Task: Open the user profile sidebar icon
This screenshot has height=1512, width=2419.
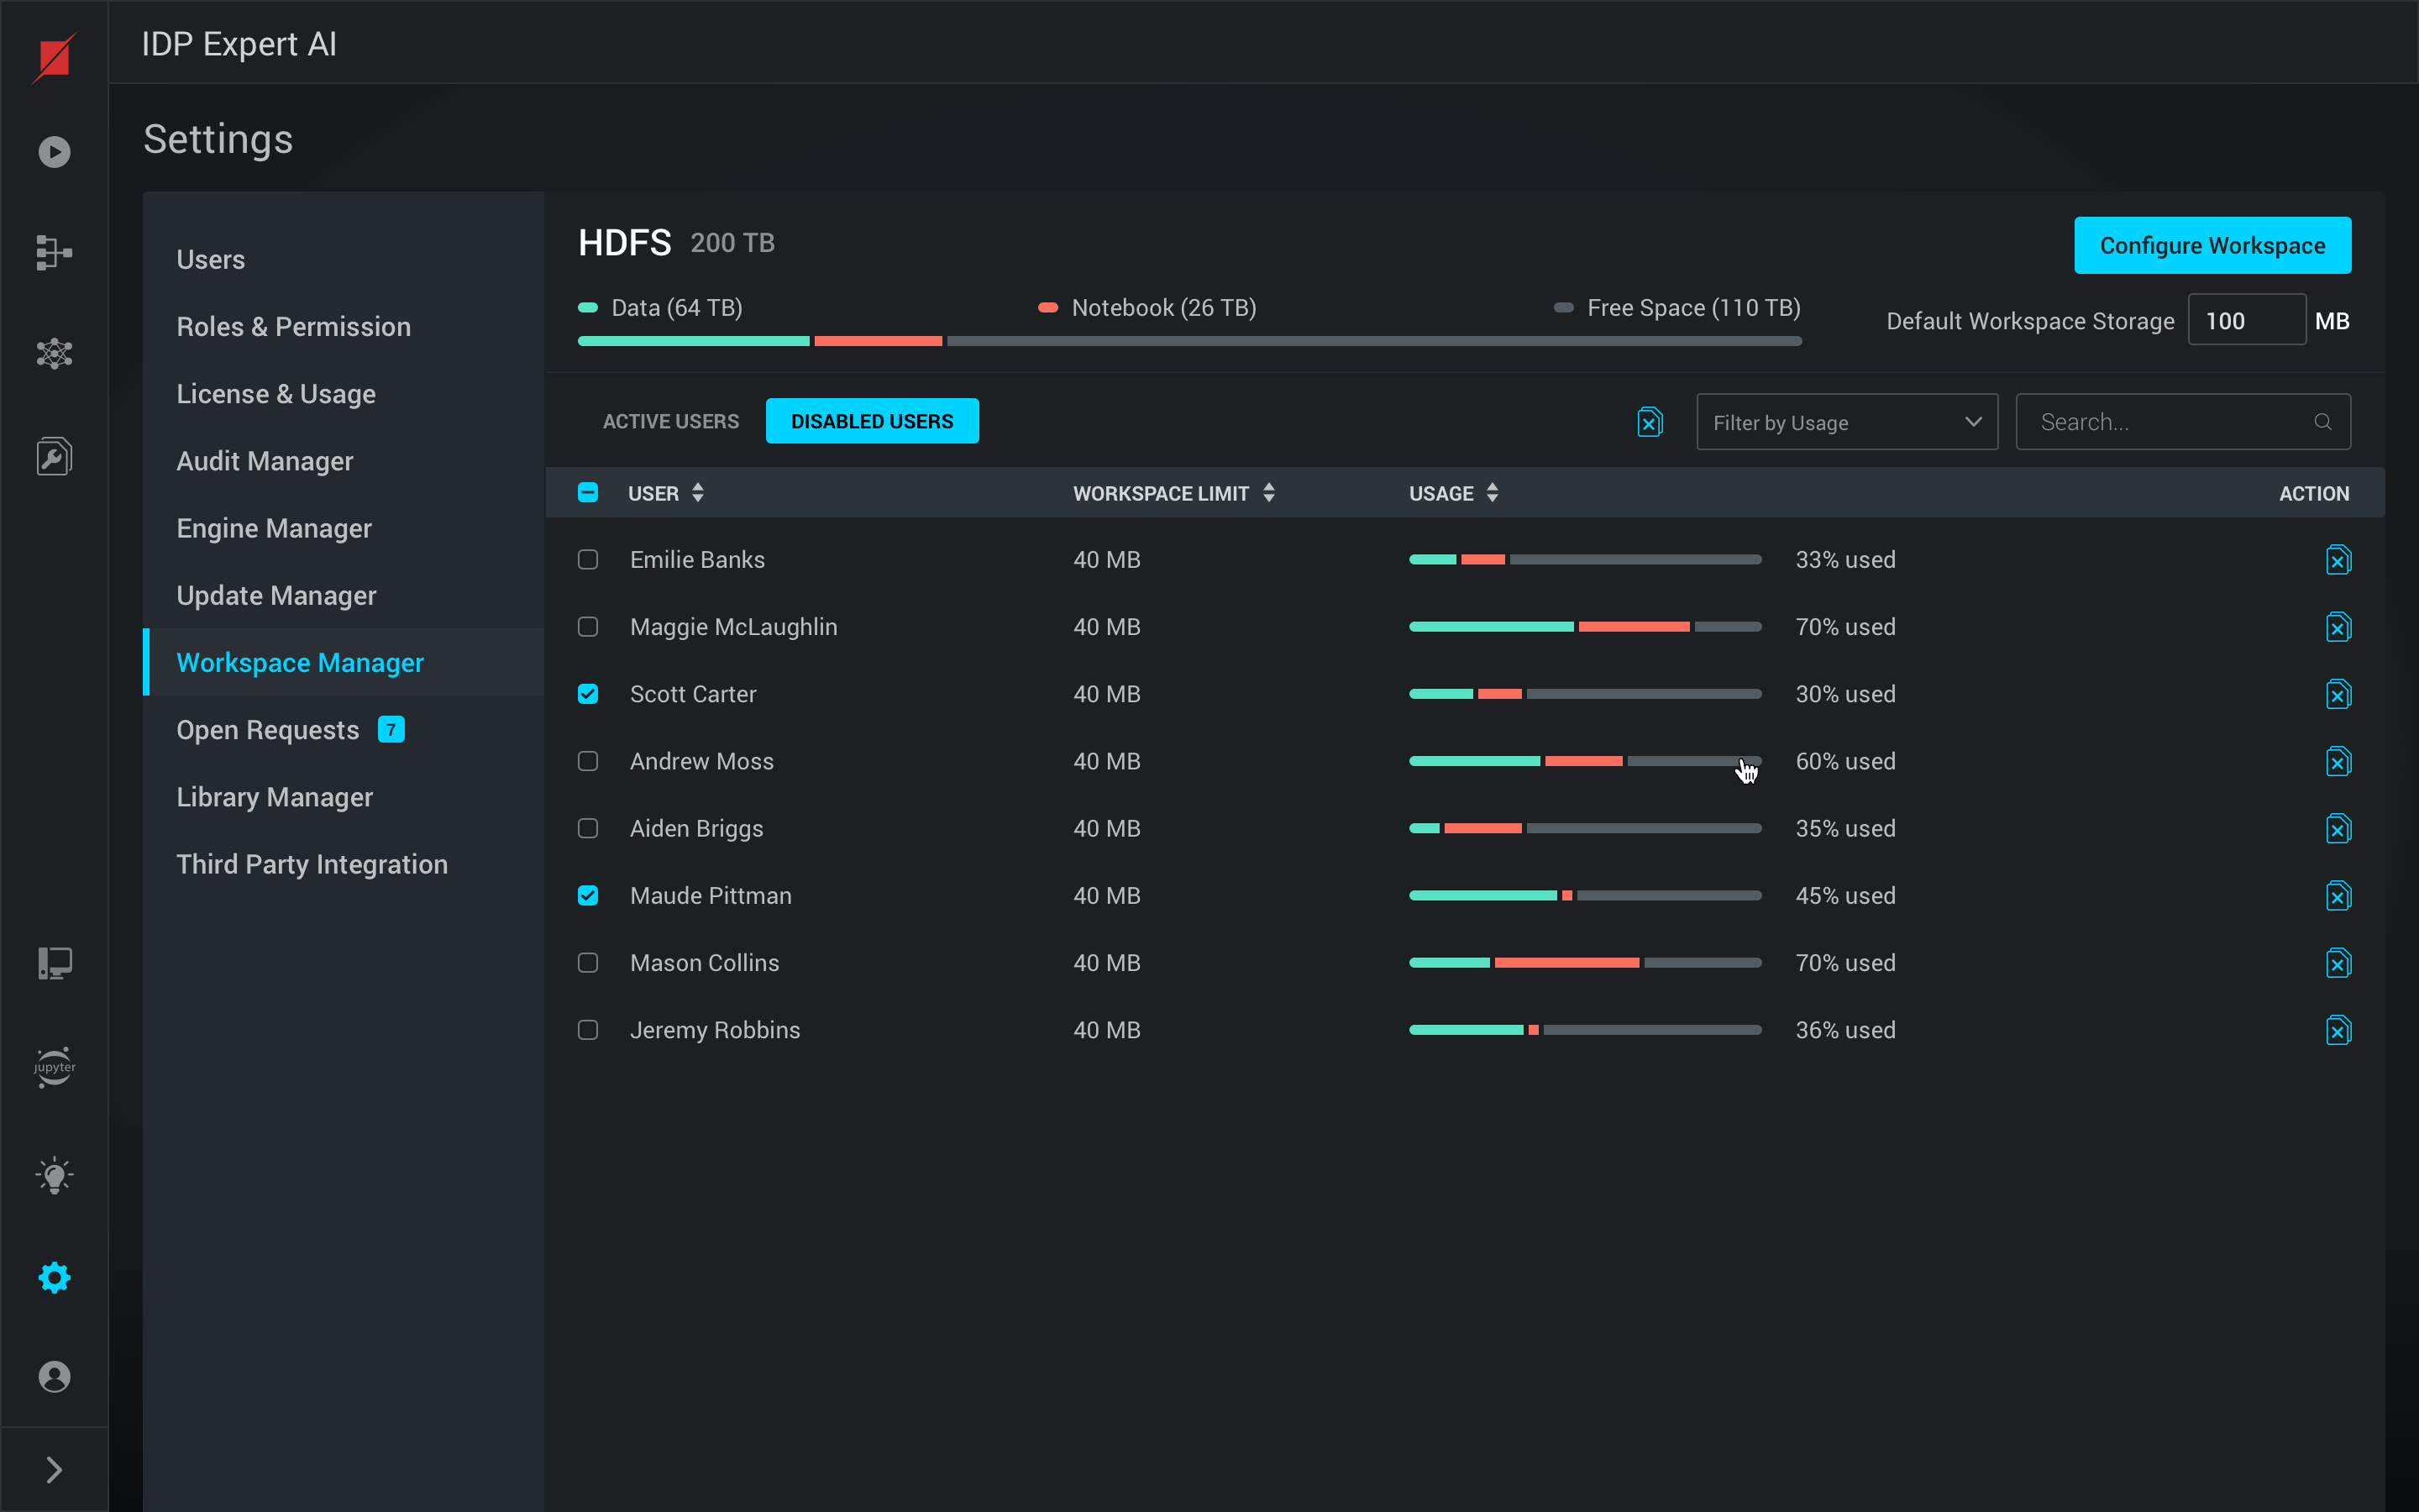Action: [54, 1377]
